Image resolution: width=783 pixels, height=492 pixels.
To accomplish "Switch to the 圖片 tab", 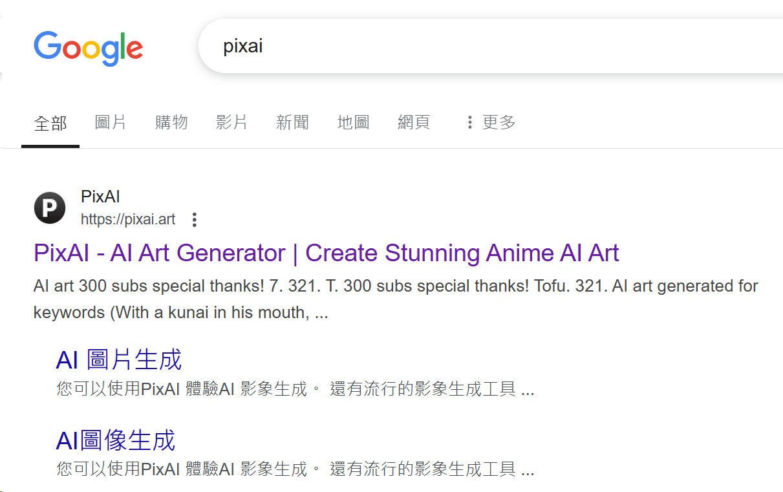I will pos(111,122).
